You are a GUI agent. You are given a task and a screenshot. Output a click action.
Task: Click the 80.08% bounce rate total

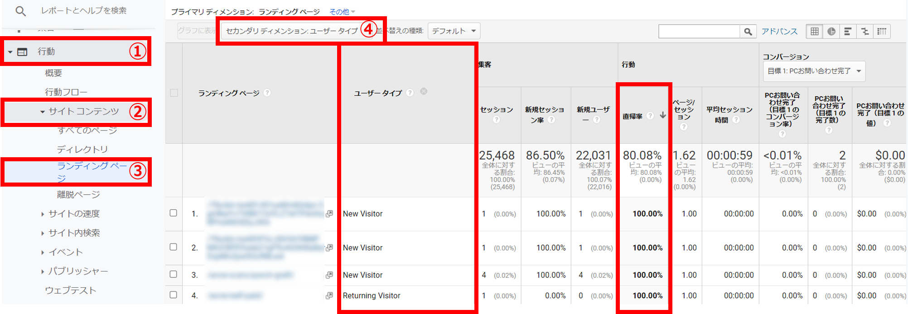click(642, 155)
